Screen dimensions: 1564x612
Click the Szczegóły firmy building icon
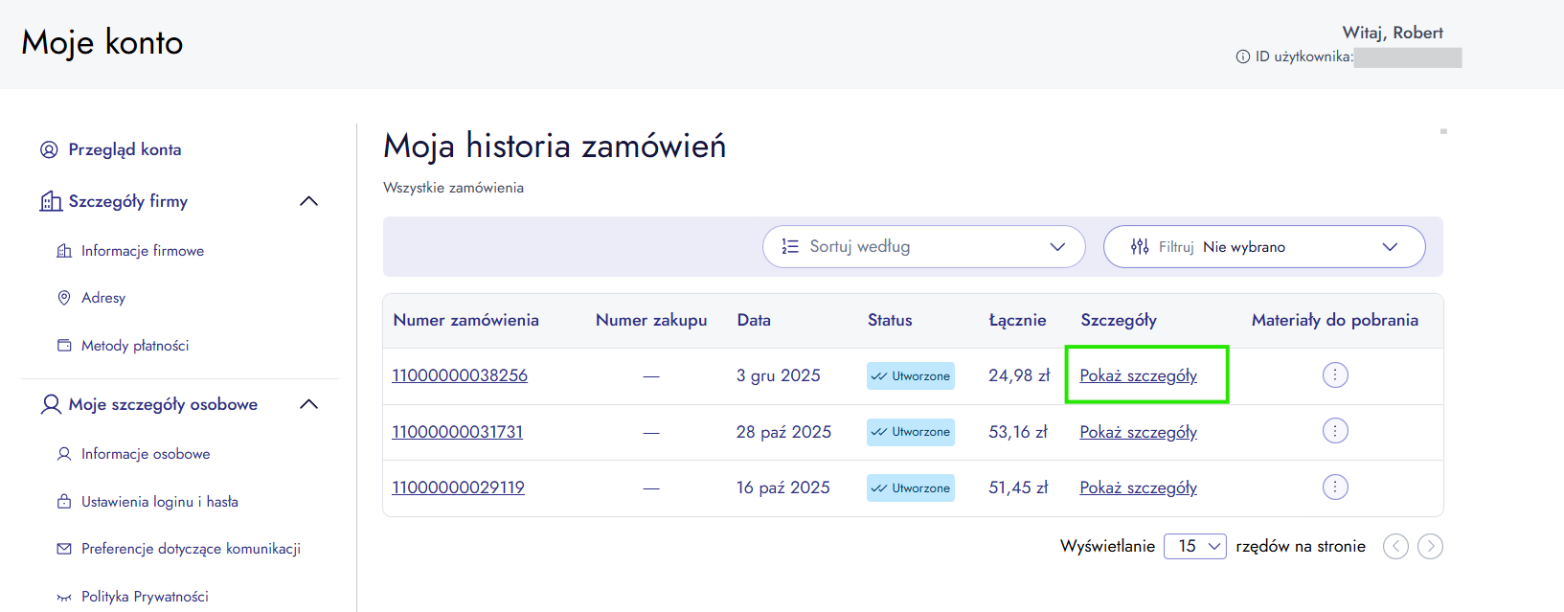coord(51,201)
